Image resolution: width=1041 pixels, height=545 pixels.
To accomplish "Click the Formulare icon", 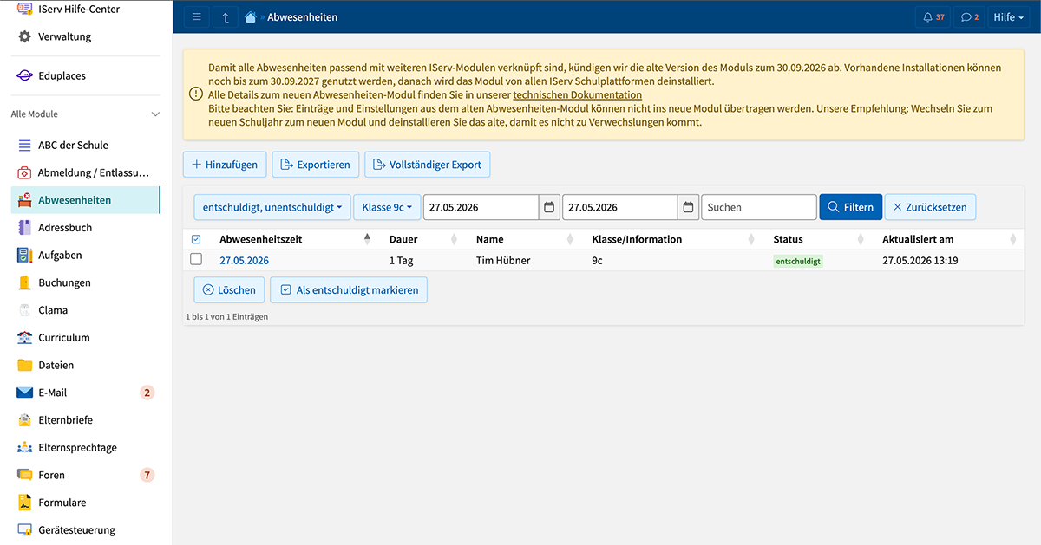I will pyautogui.click(x=24, y=503).
